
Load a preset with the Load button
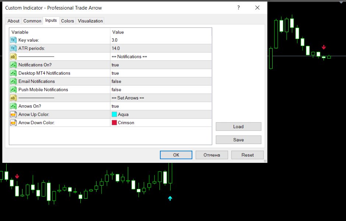tap(238, 127)
